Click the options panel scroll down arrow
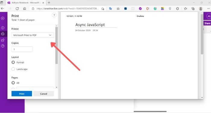Viewport: 211px width, 113px height. click(56, 87)
